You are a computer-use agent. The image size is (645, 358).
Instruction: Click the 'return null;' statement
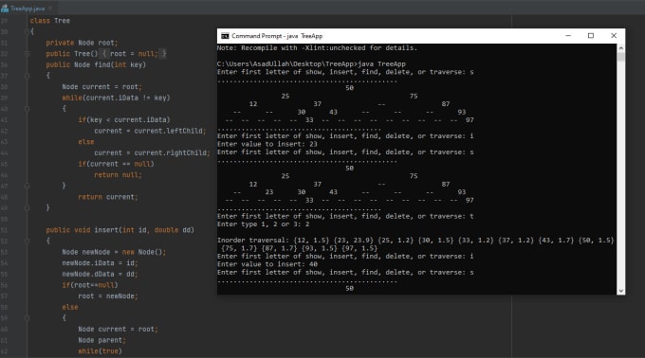(118, 175)
